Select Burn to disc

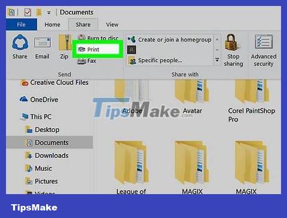pyautogui.click(x=98, y=38)
